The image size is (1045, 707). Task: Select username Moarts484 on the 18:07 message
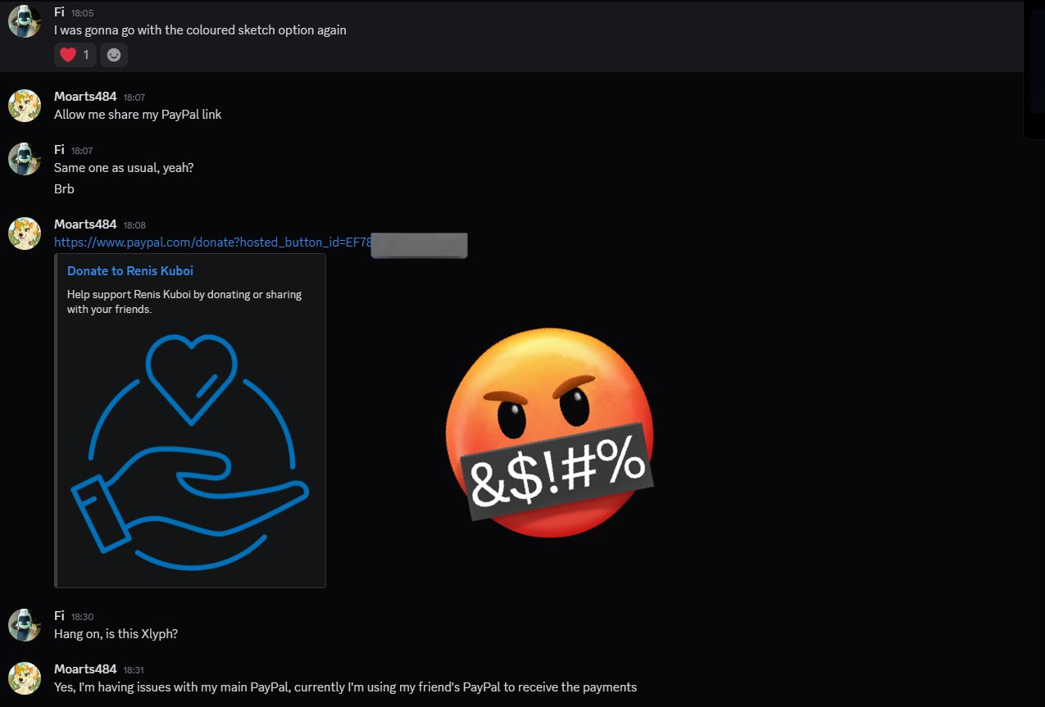[85, 97]
